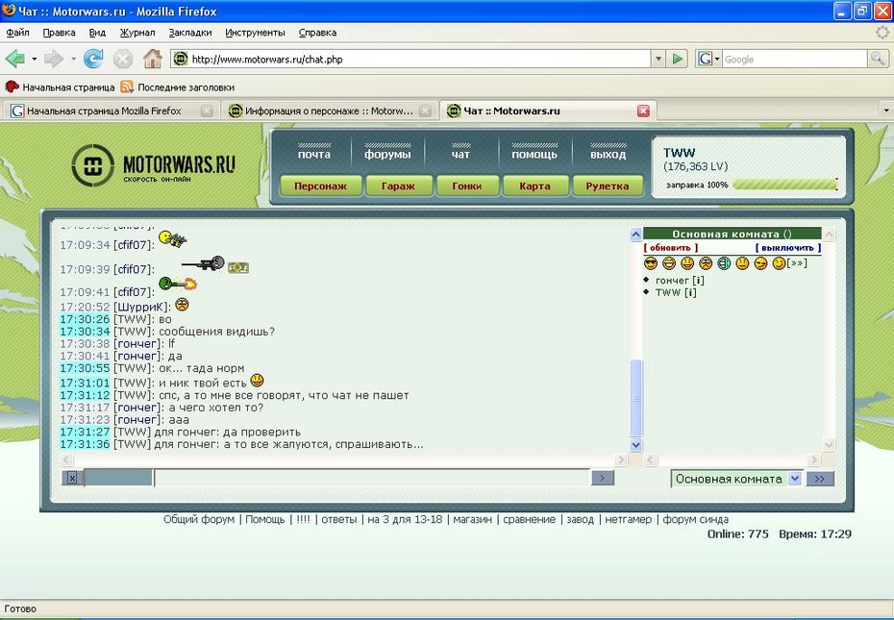Switch to Начальная страница Mozilla Firefox tab

coord(111,111)
